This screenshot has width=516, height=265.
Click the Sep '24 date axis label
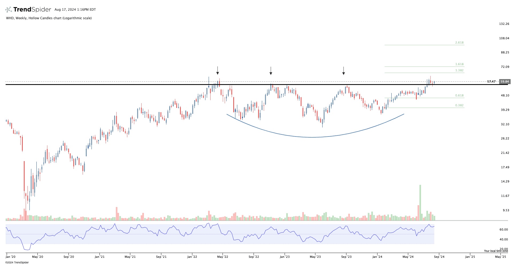[439, 257]
